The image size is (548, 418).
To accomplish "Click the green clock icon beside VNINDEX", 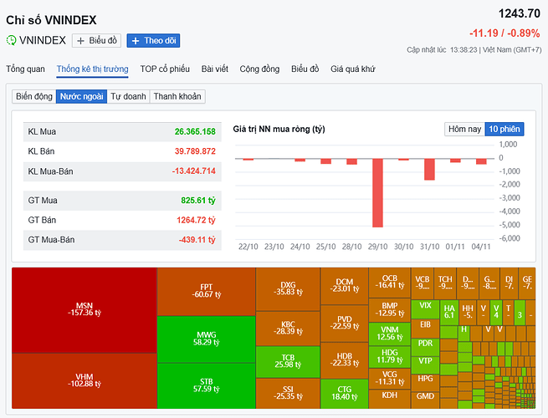I will [11, 40].
